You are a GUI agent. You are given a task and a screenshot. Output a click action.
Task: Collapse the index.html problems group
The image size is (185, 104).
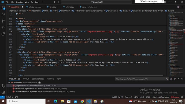(9, 83)
